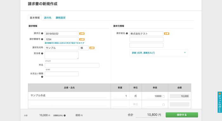Click the green 保存する button
This screenshot has width=222, height=121.
182,115
